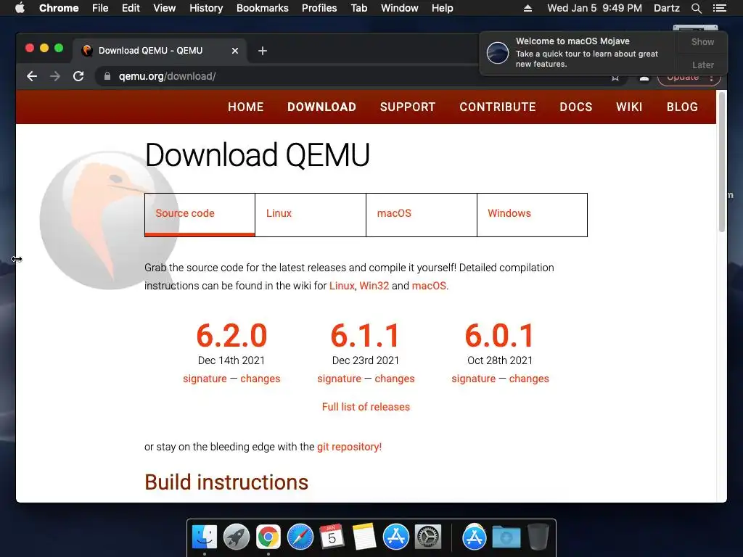Open the File menu
The width and height of the screenshot is (743, 557).
tap(100, 8)
